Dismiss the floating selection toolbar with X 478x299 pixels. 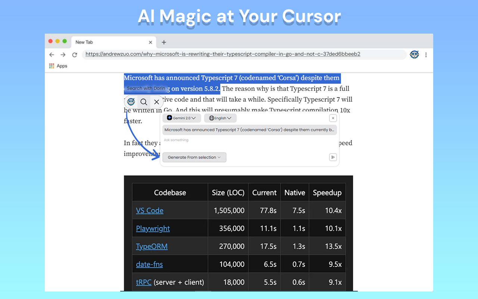coord(156,102)
